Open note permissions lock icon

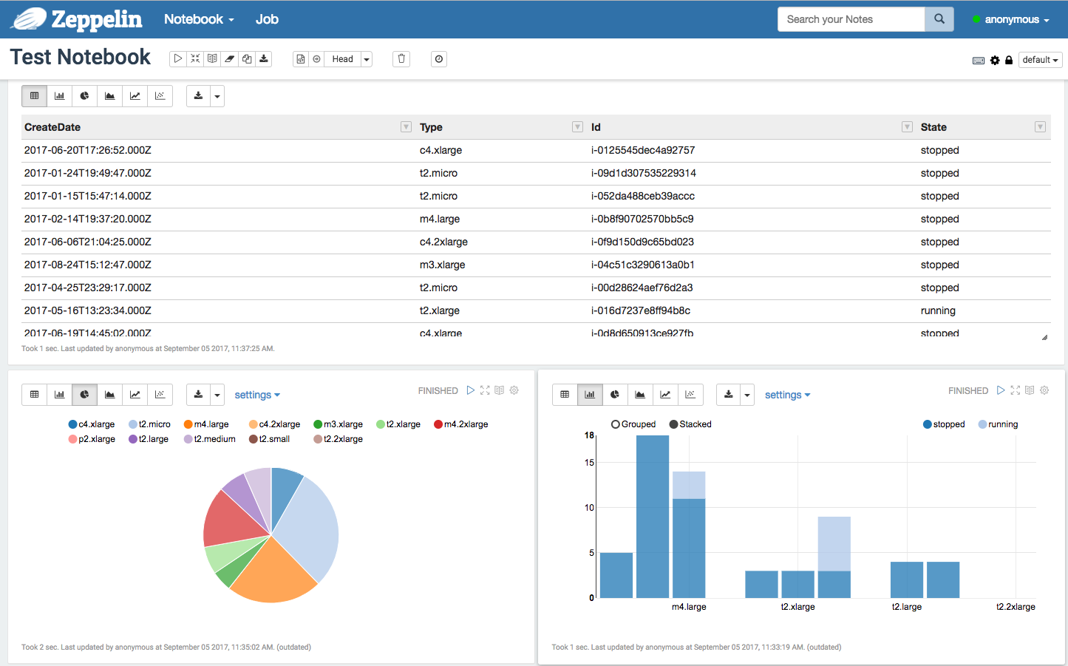tap(1009, 60)
